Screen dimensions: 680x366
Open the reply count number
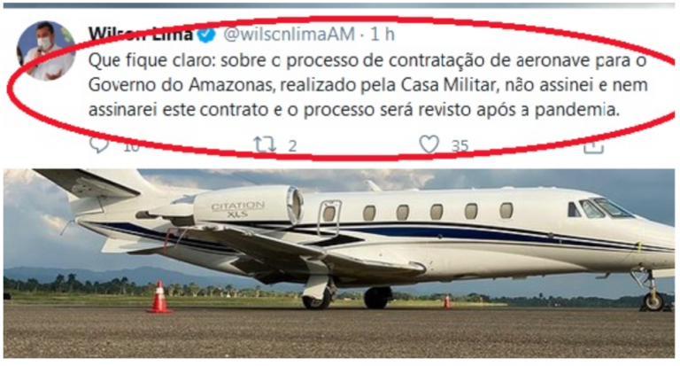(131, 147)
